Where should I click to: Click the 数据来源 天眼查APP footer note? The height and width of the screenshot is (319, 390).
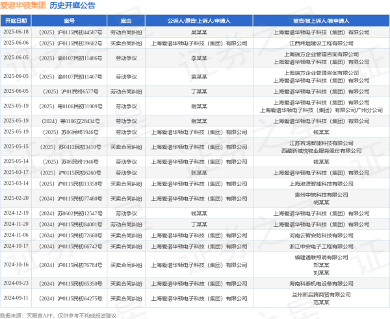[58, 316]
